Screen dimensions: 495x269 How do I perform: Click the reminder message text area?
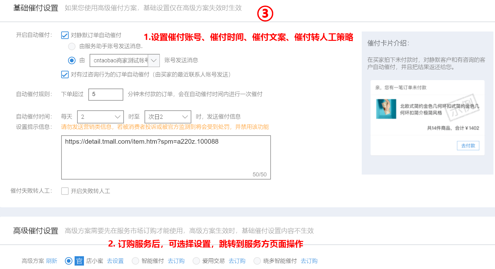166,157
